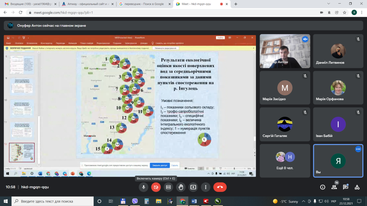Open the Рецензування ribbon tab
The image size is (367, 206).
pos(103,43)
